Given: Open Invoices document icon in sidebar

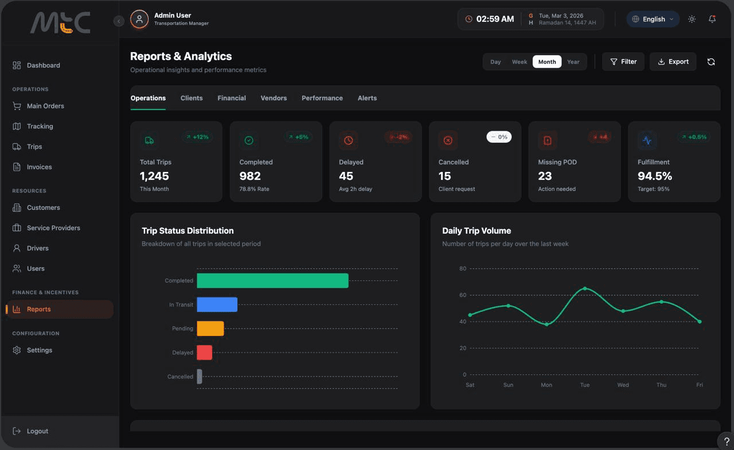Looking at the screenshot, I should point(17,167).
